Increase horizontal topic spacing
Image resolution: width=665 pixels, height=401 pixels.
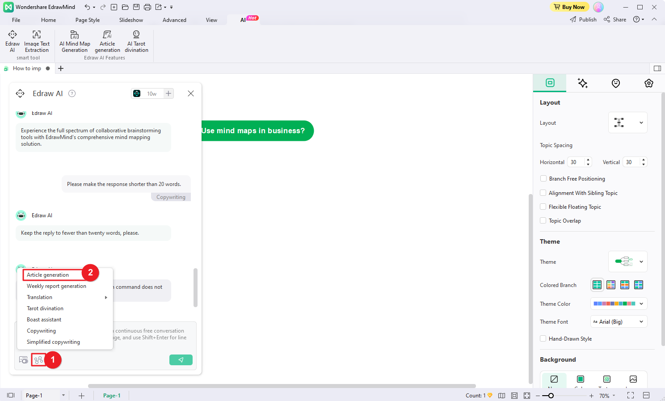coord(588,160)
